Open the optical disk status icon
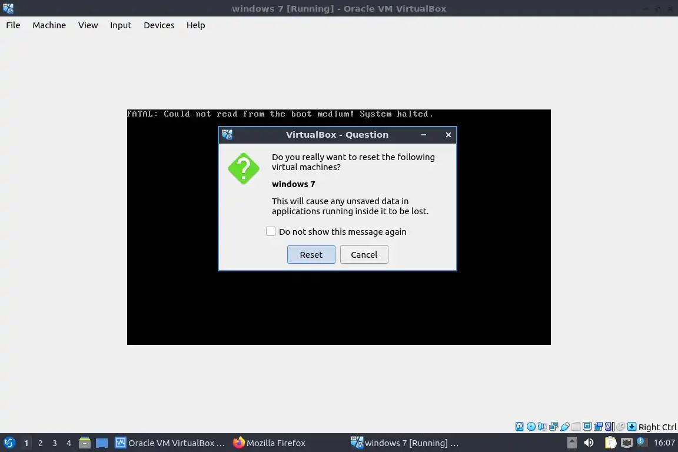678x452 pixels. [531, 427]
